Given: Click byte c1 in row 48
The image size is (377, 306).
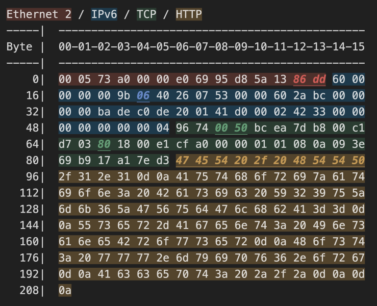Looking at the screenshot, I should [358, 128].
